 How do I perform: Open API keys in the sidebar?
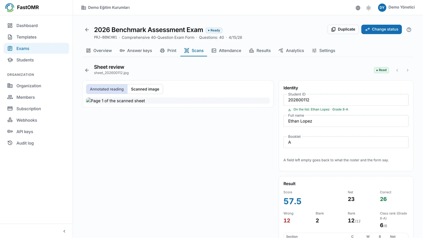coord(36,132)
